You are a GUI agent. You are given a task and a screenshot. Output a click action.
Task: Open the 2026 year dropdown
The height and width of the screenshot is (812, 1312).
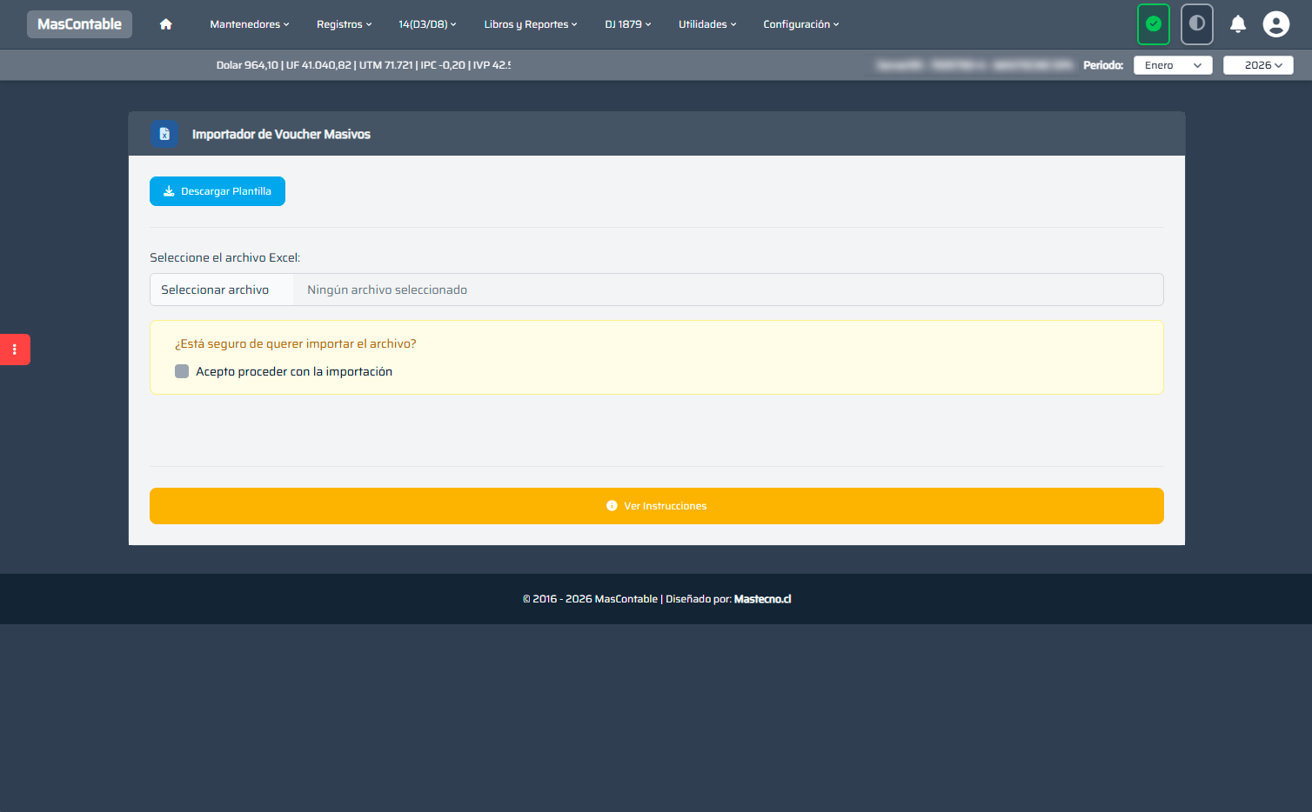pyautogui.click(x=1258, y=65)
